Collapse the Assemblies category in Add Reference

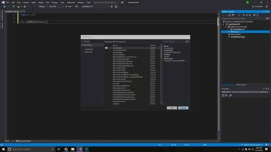(83, 45)
